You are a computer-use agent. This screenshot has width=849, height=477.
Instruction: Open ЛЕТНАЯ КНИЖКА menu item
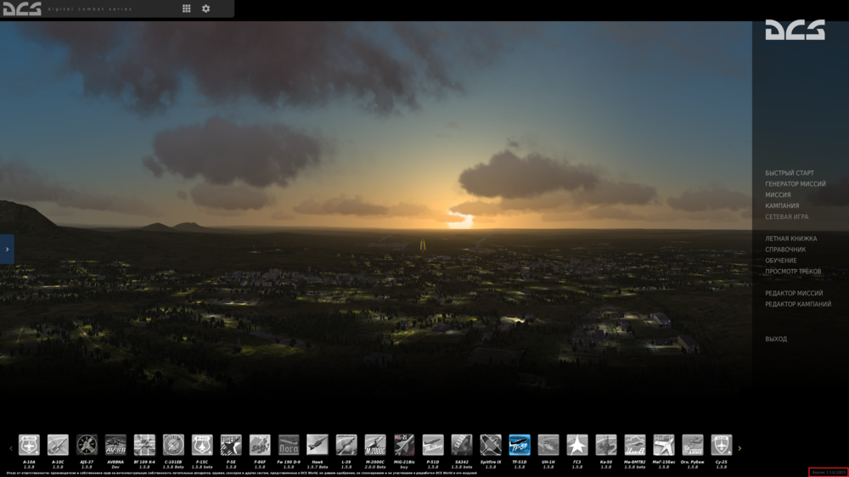point(791,238)
